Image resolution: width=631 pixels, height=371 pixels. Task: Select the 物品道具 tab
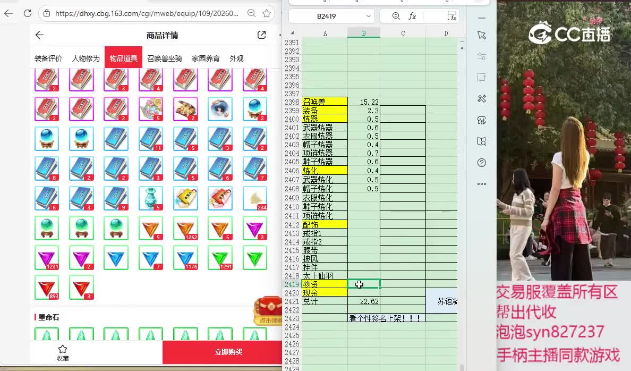point(123,58)
